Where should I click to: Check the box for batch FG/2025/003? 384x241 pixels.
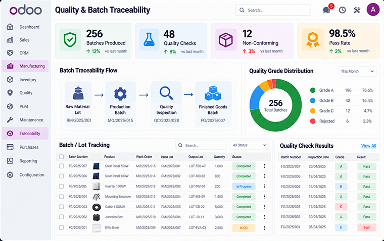[61, 207]
